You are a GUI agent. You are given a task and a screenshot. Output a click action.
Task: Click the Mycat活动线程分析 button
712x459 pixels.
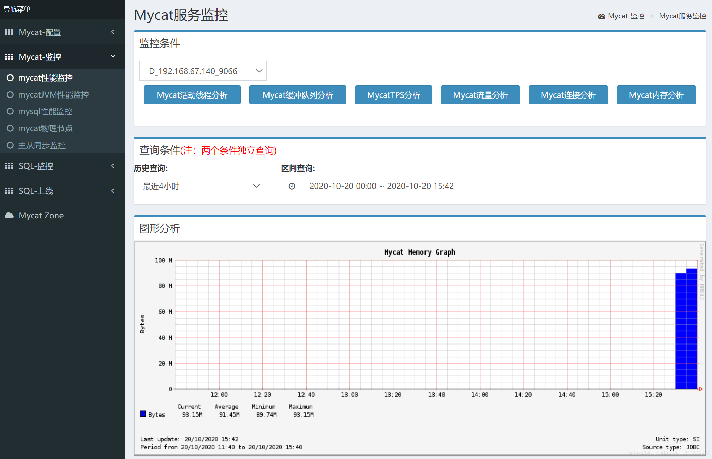click(192, 95)
